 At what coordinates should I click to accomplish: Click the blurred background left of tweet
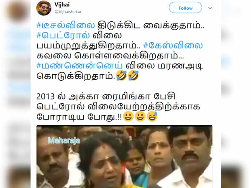[15, 94]
